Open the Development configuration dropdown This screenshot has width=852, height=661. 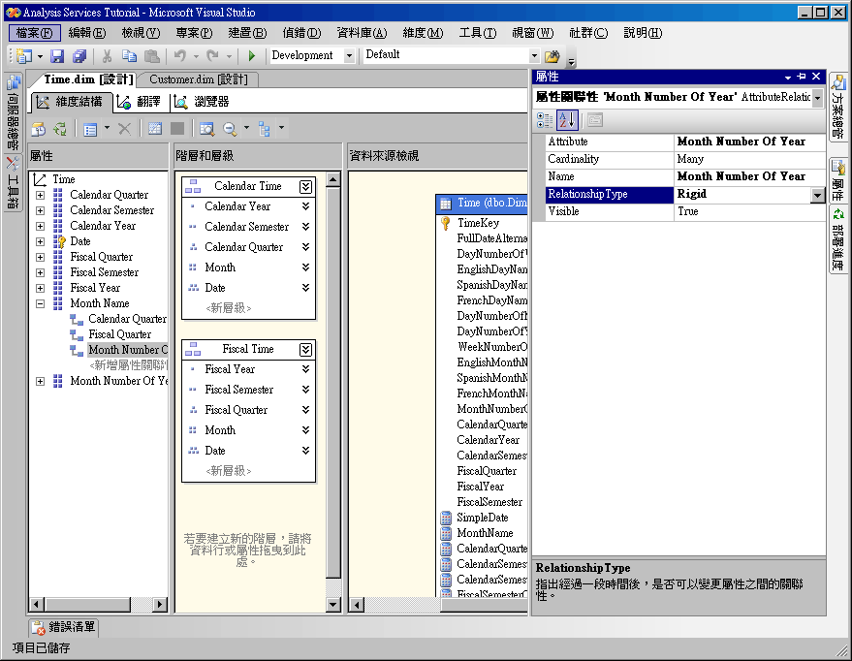point(348,56)
